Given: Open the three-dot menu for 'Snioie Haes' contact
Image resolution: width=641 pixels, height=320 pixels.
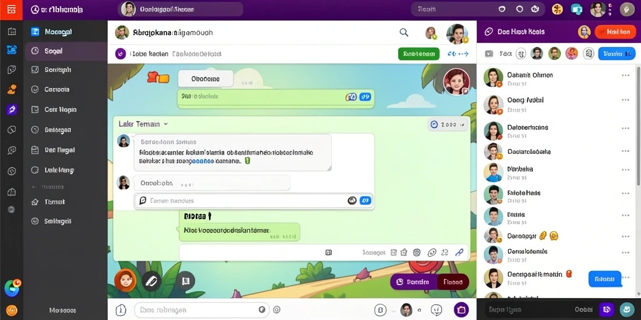Looking at the screenshot, I should (x=625, y=192).
